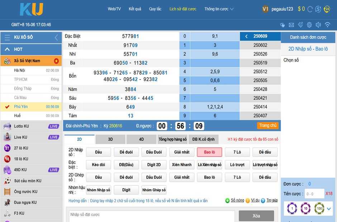Screen dimensions: 337x222
Task: Select the Huế lottery
Action: [31, 116]
